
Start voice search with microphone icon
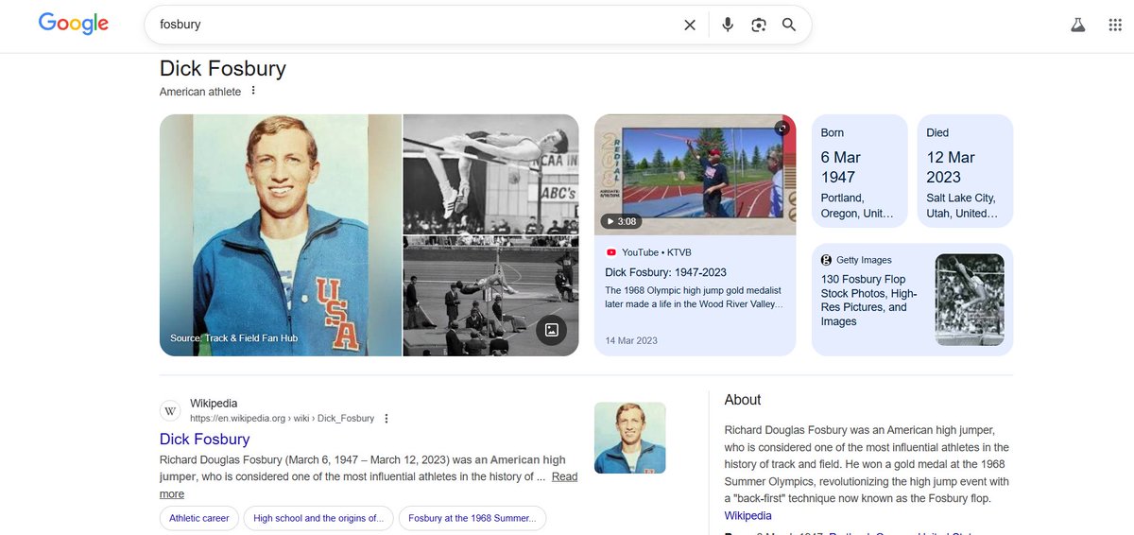tap(728, 26)
